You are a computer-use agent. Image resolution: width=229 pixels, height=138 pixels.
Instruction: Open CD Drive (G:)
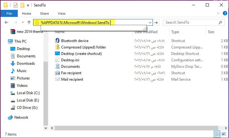click(x=24, y=108)
